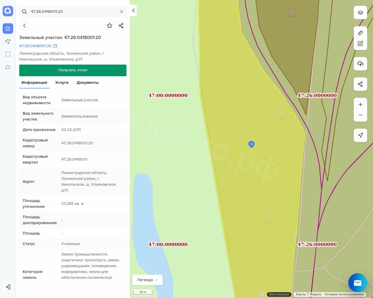Viewport: 373px width, 298px height.
Task: Click the cloud upload button
Action: click(360, 64)
